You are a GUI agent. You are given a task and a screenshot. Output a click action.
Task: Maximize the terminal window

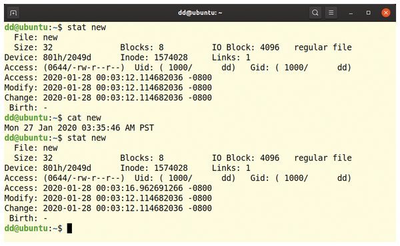point(369,13)
